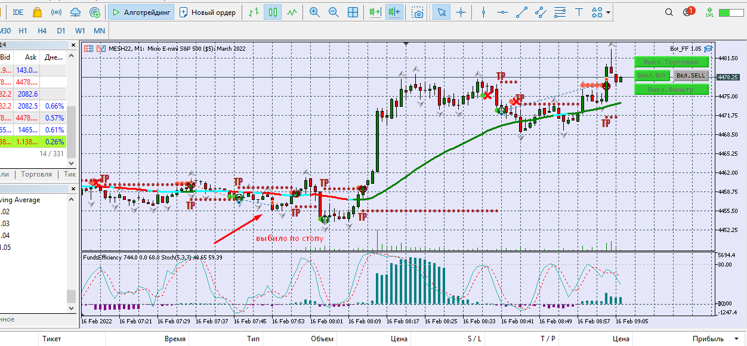Viewport: 747px width, 346px height.
Task: Take a chart screenshot with camera icon
Action: pos(418,12)
